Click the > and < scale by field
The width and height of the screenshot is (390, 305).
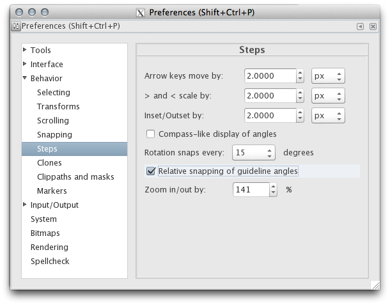pos(270,95)
